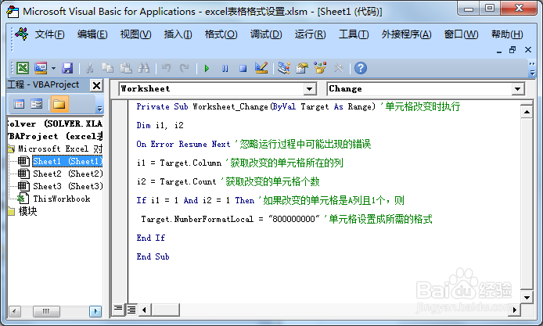Image resolution: width=543 pixels, height=326 pixels.
Task: Open the Properties Window icon
Action: (302, 68)
